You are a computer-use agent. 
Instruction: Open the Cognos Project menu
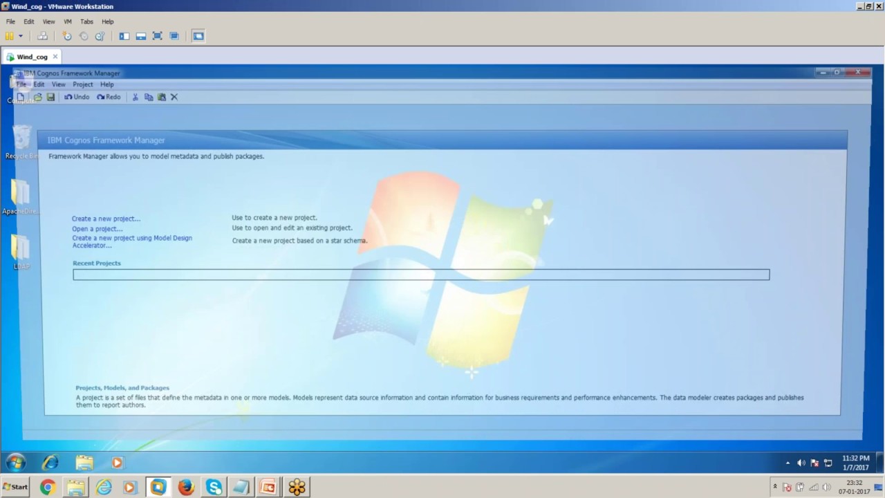[x=83, y=84]
